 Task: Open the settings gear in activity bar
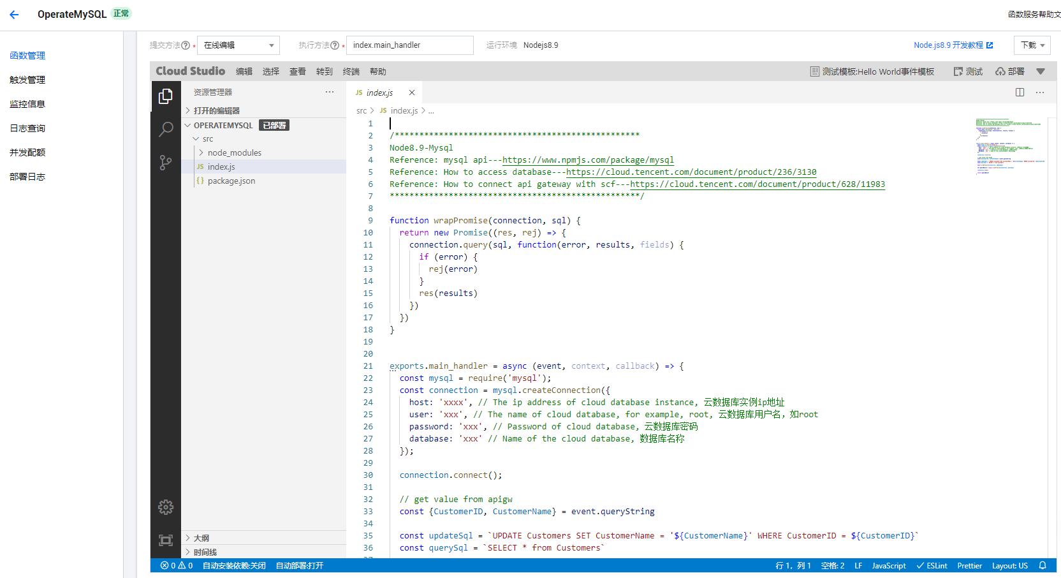click(x=166, y=507)
